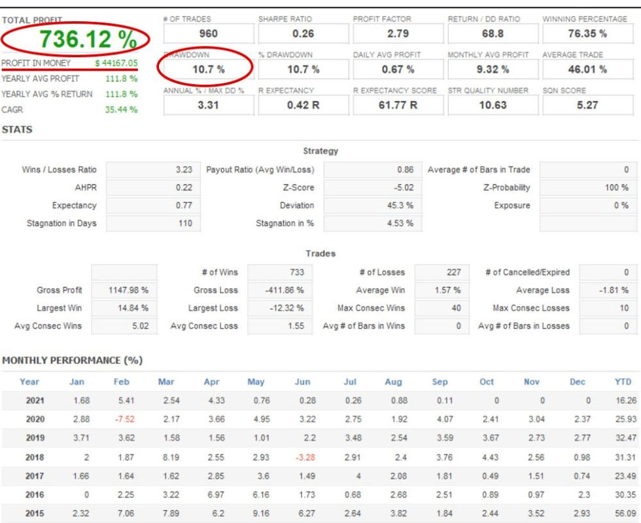
Task: Click the Daily Avg Profit value 0.67 %
Action: 398,69
